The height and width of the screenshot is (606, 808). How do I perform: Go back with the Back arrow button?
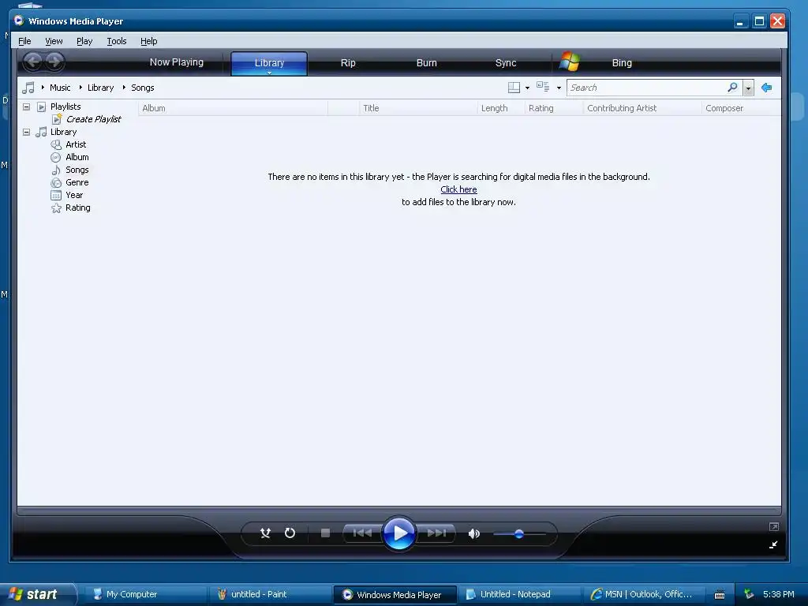[x=33, y=62]
